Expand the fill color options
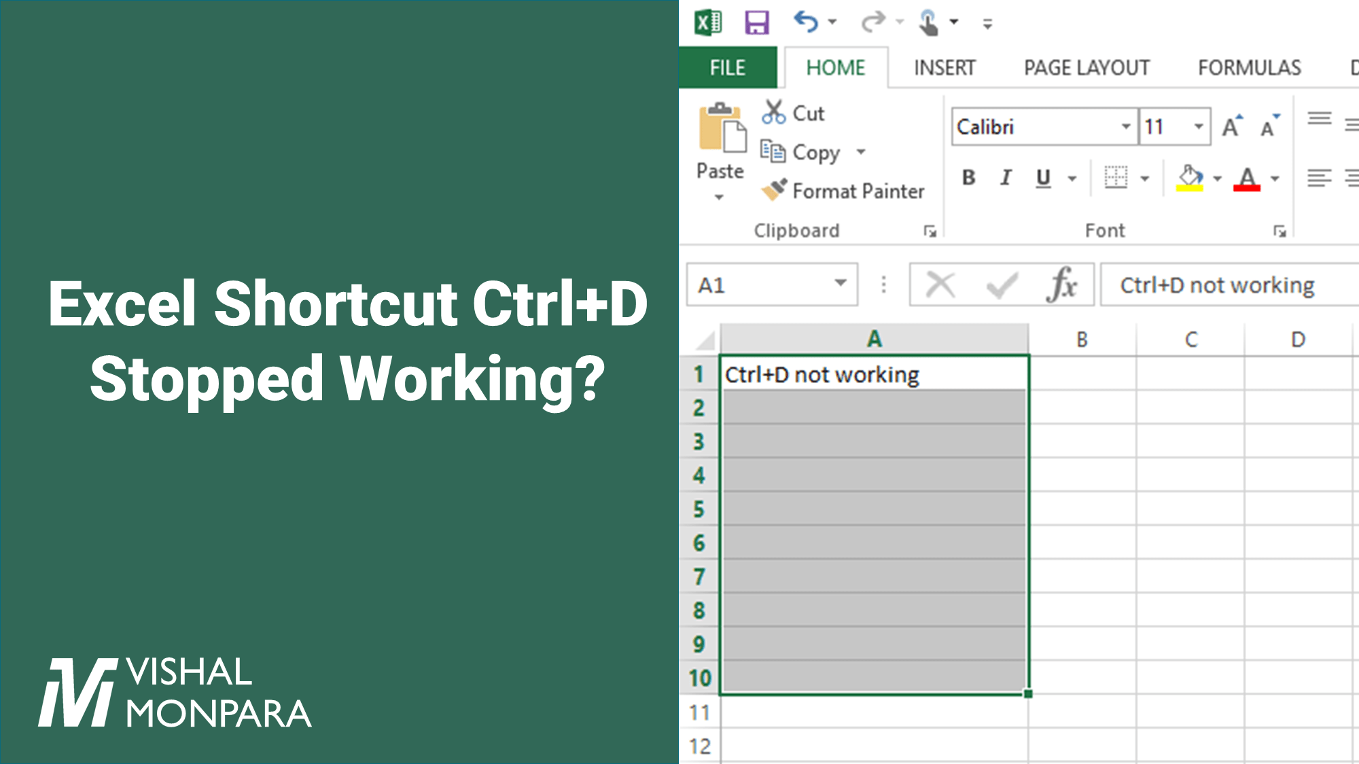Image resolution: width=1359 pixels, height=764 pixels. (1218, 179)
